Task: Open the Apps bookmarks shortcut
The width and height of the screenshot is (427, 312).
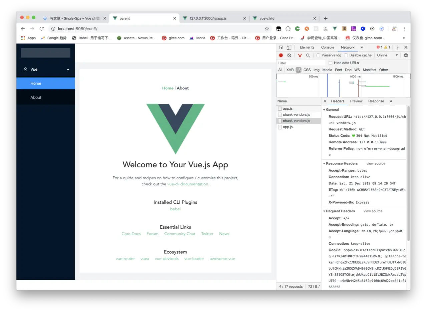Action: click(28, 38)
